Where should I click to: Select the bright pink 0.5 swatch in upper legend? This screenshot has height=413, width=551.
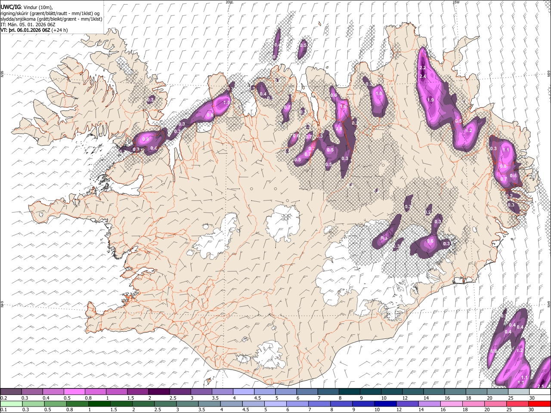[74, 391]
